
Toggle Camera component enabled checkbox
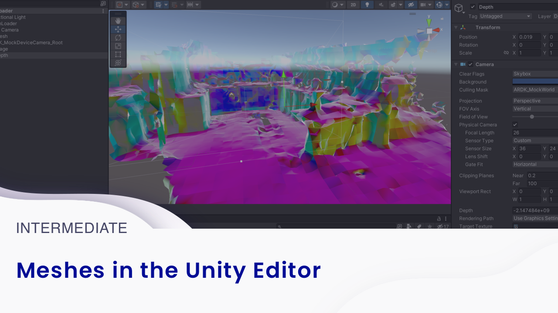(470, 64)
